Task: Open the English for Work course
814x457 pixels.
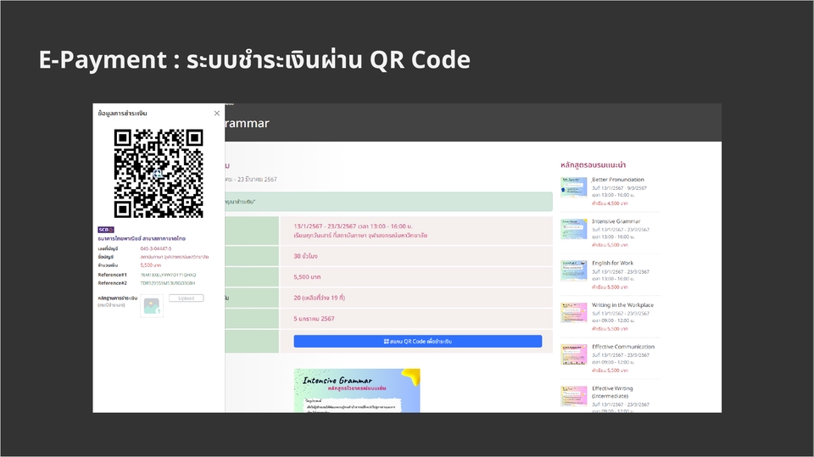Action: pos(612,264)
